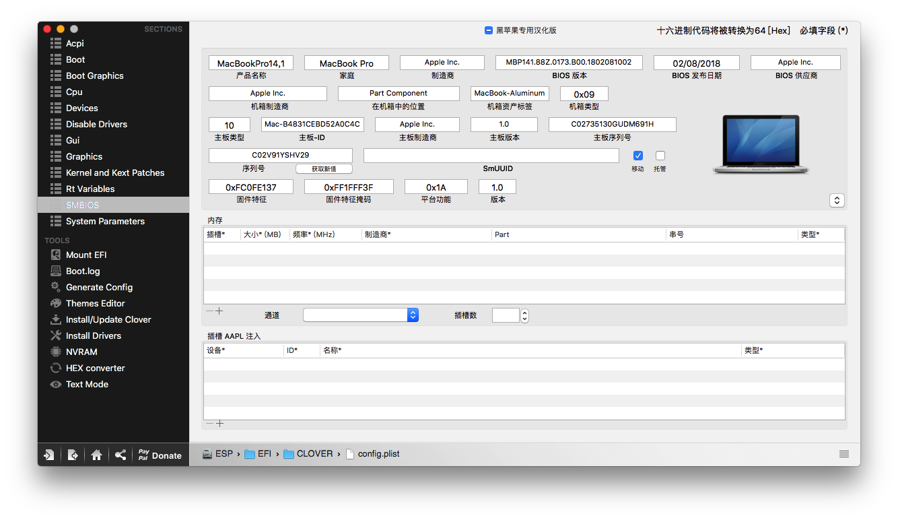Viewport: 898px width, 520px height.
Task: Open the Boot.log tool
Action: 75,271
